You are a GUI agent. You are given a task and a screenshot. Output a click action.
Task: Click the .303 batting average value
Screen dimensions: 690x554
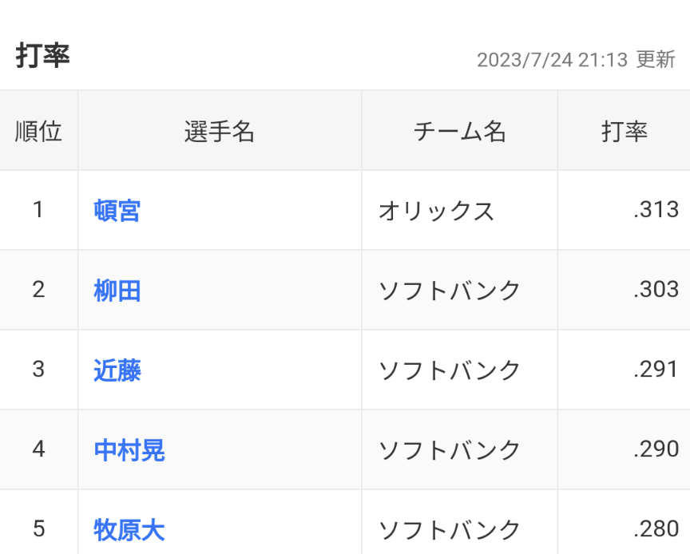pyautogui.click(x=656, y=290)
